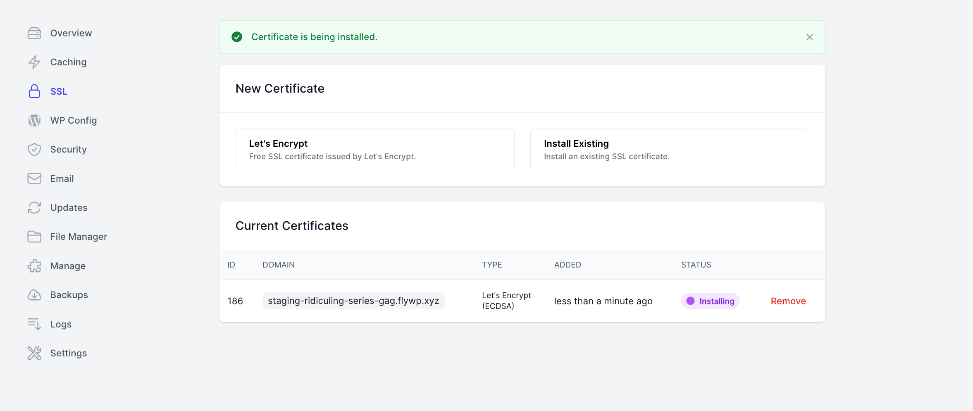
Task: Click the Email envelope icon
Action: [34, 178]
